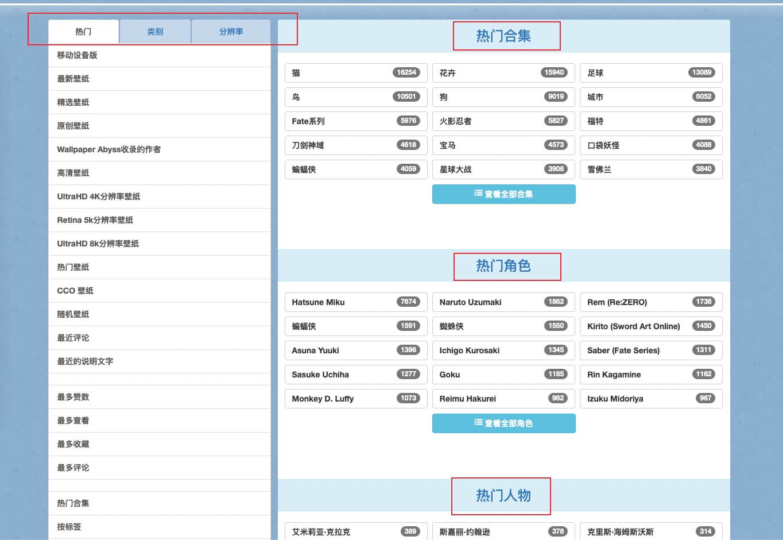This screenshot has width=783, height=540.
Task: Click 随机壁纸 in the sidebar
Action: pos(160,314)
